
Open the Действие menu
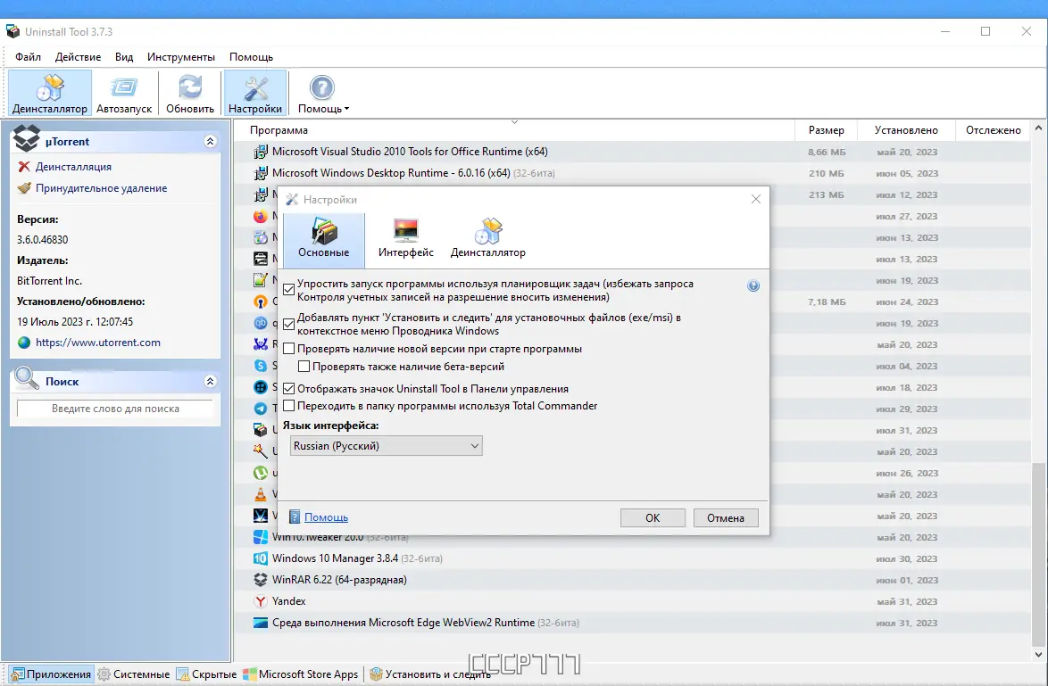tap(79, 57)
